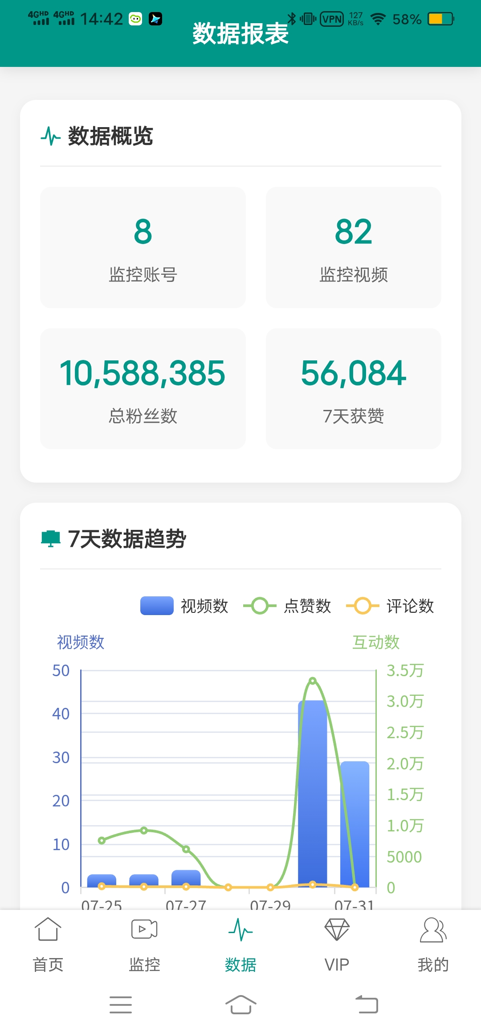Open the 首页 home tab icon
The width and height of the screenshot is (481, 1033).
coord(48,930)
